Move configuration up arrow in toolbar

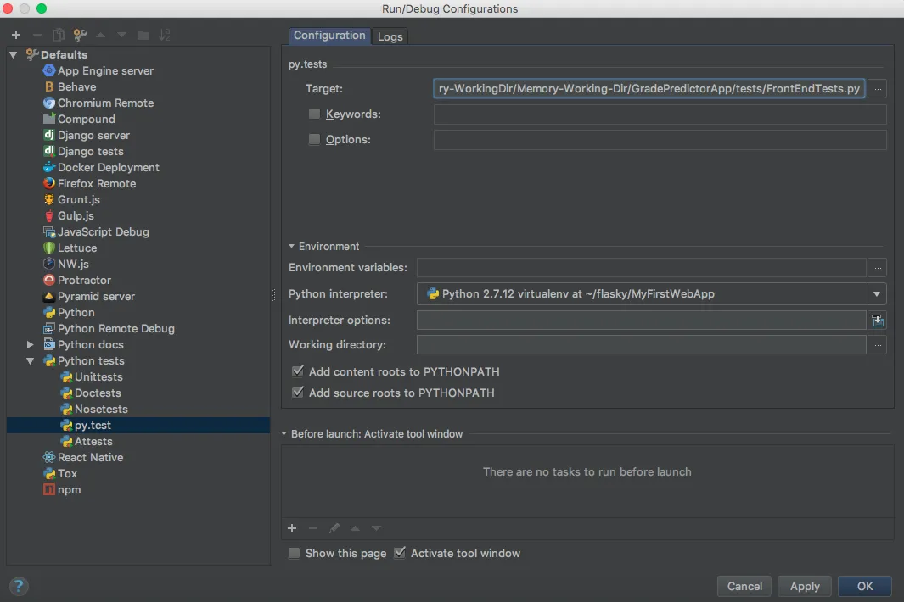point(101,35)
